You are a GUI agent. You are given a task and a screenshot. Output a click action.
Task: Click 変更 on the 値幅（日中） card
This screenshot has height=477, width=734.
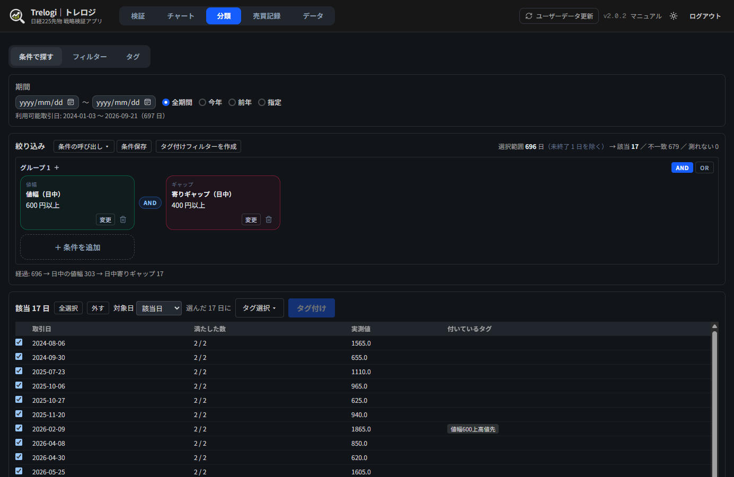(105, 219)
